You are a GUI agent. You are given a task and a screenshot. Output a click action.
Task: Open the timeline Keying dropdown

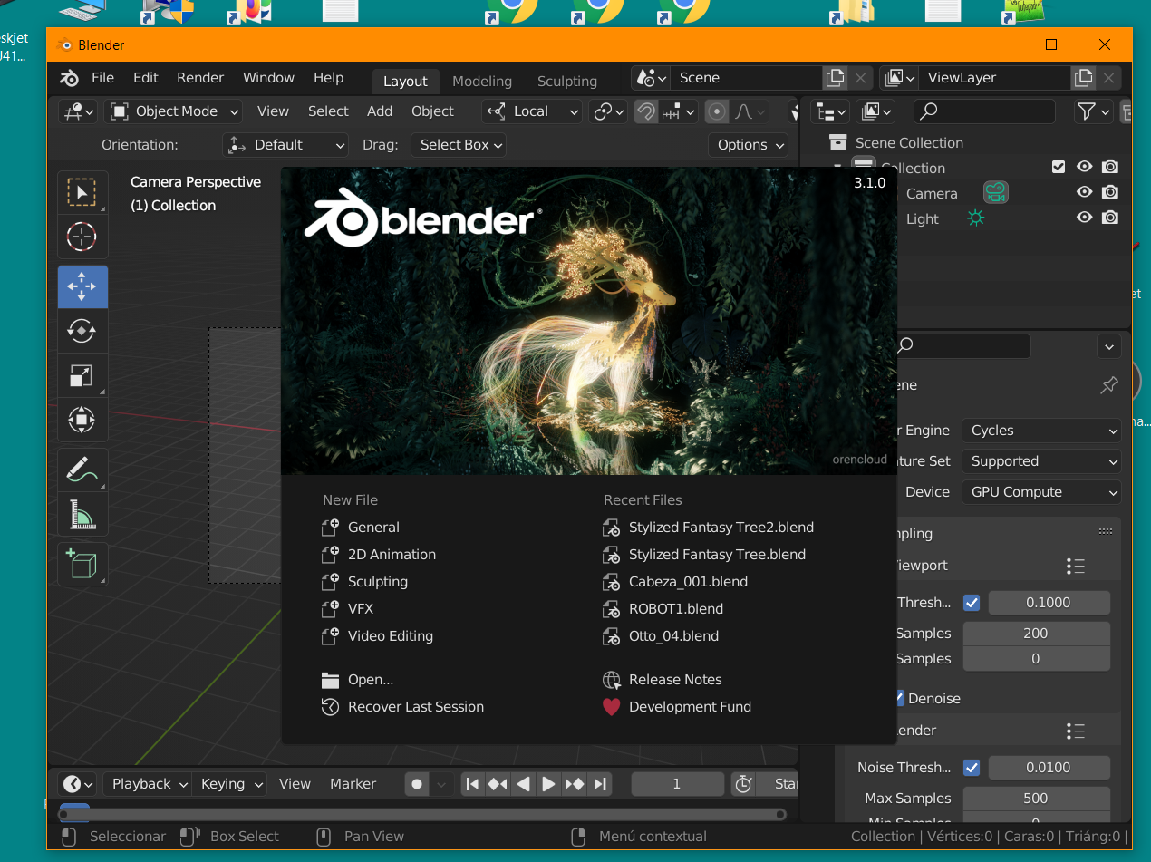[229, 784]
